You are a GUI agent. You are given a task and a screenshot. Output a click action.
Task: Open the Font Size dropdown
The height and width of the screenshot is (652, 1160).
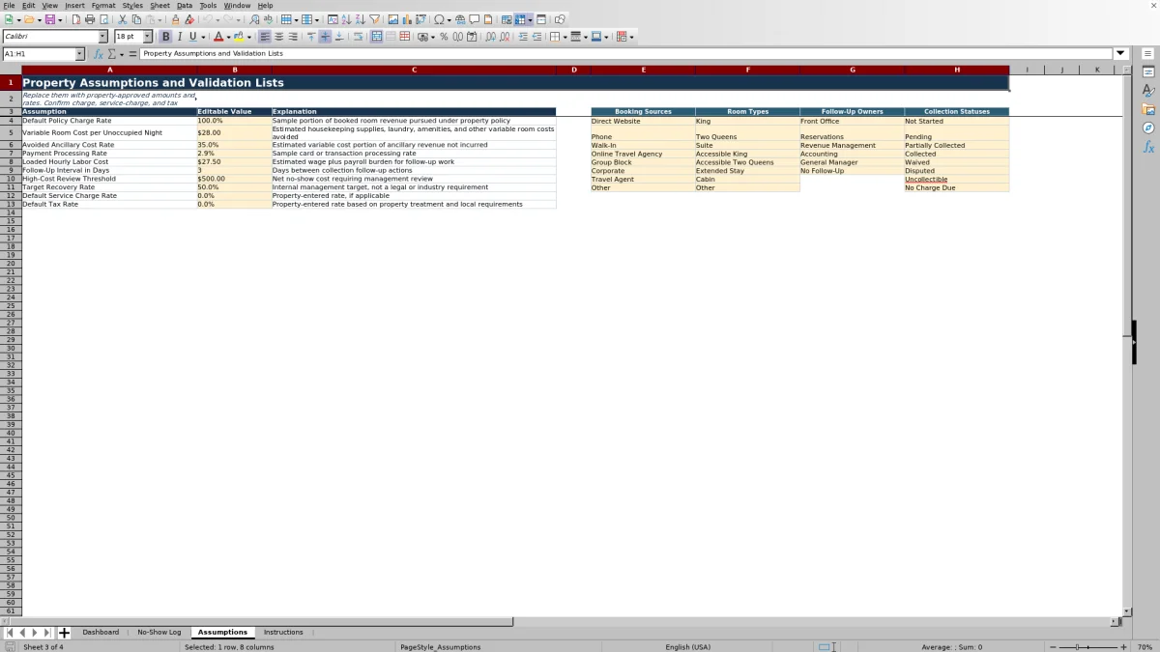point(148,37)
